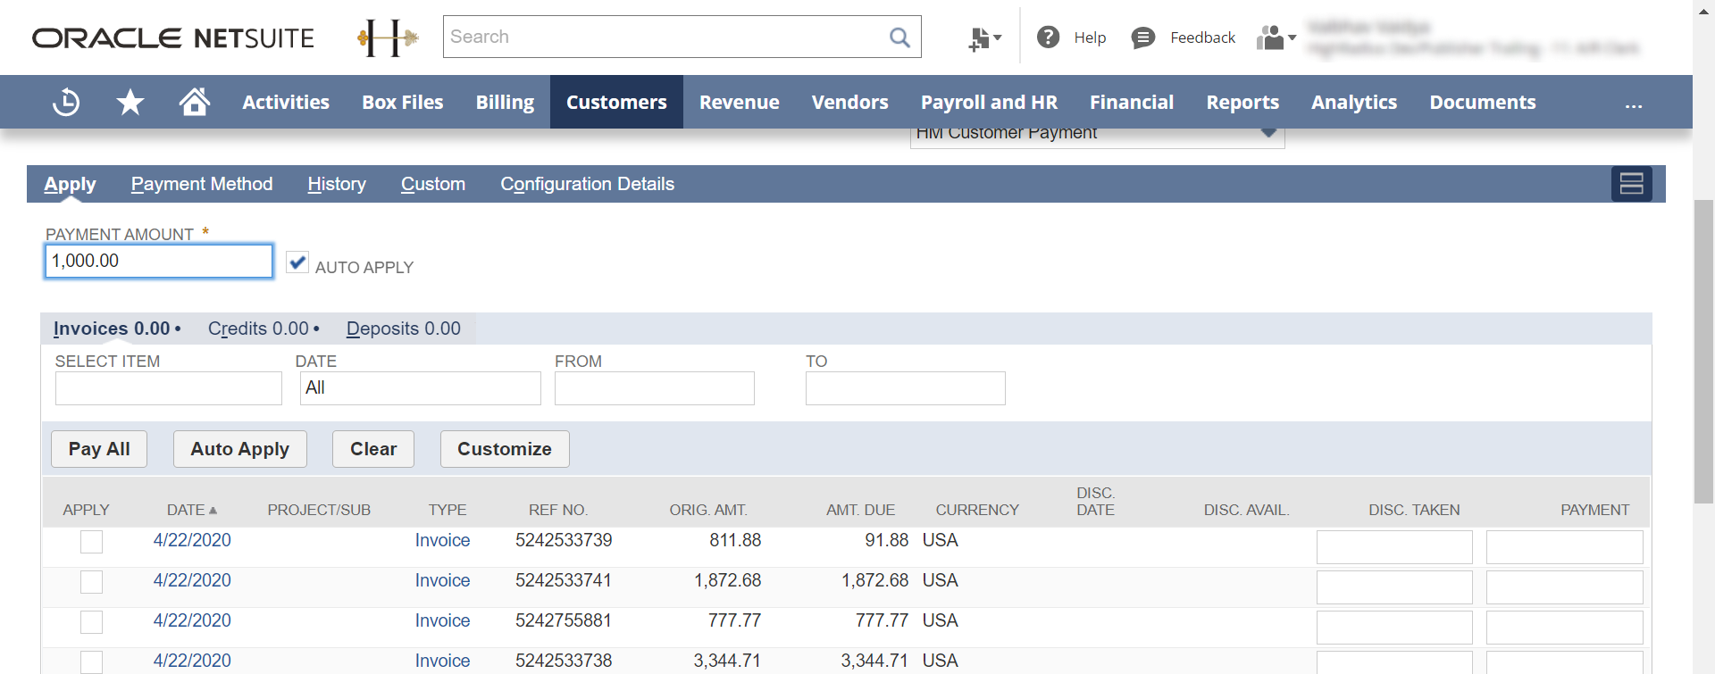Expand the HM Customer Payment form dropdown
Viewport: 1715px width, 674px height.
1268,134
